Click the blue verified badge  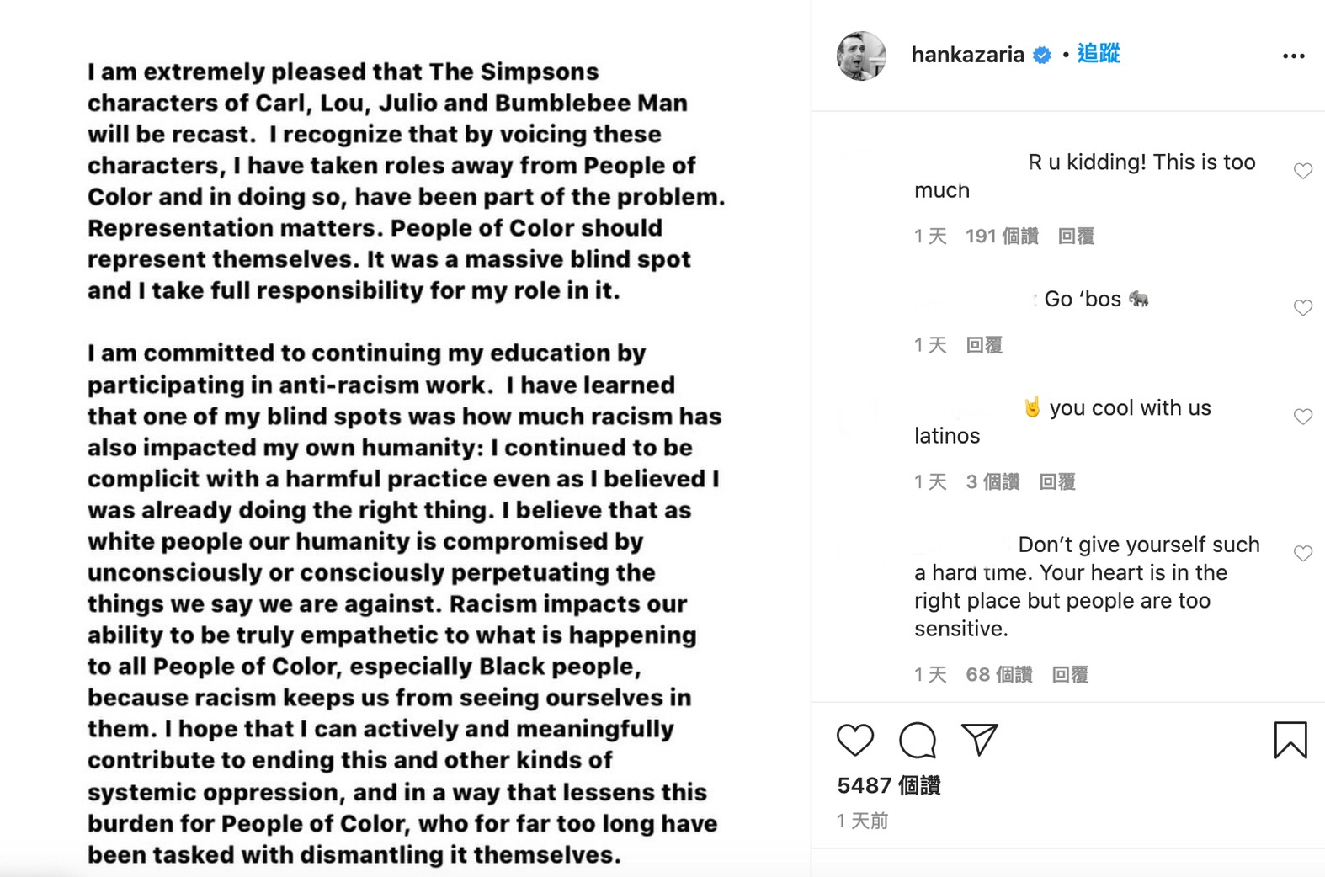click(1042, 56)
